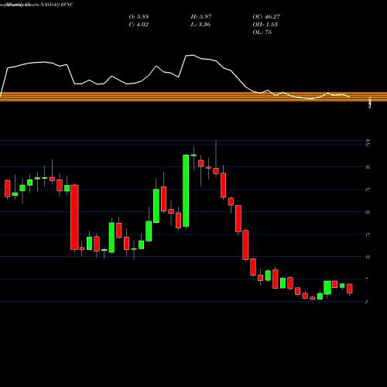Click the price axis label 2
This screenshot has height=387, width=387.
tap(367, 302)
